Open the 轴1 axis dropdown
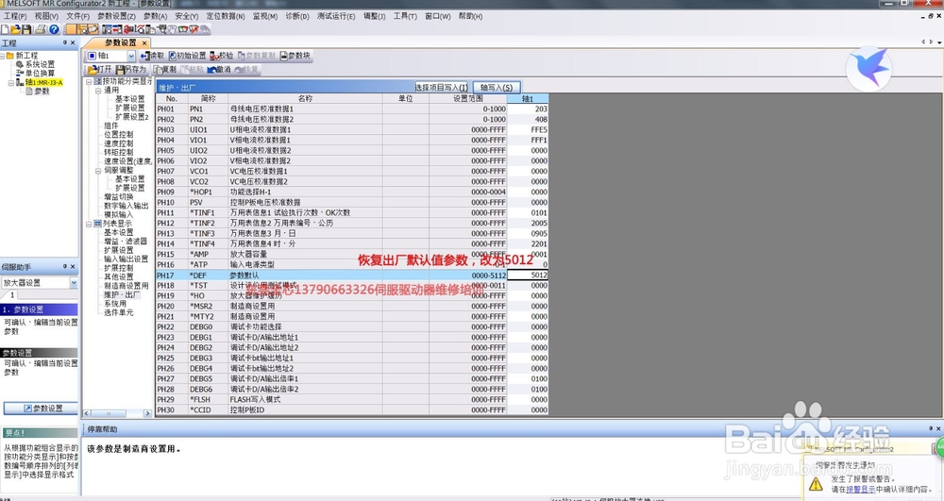This screenshot has height=501, width=944. pos(130,56)
